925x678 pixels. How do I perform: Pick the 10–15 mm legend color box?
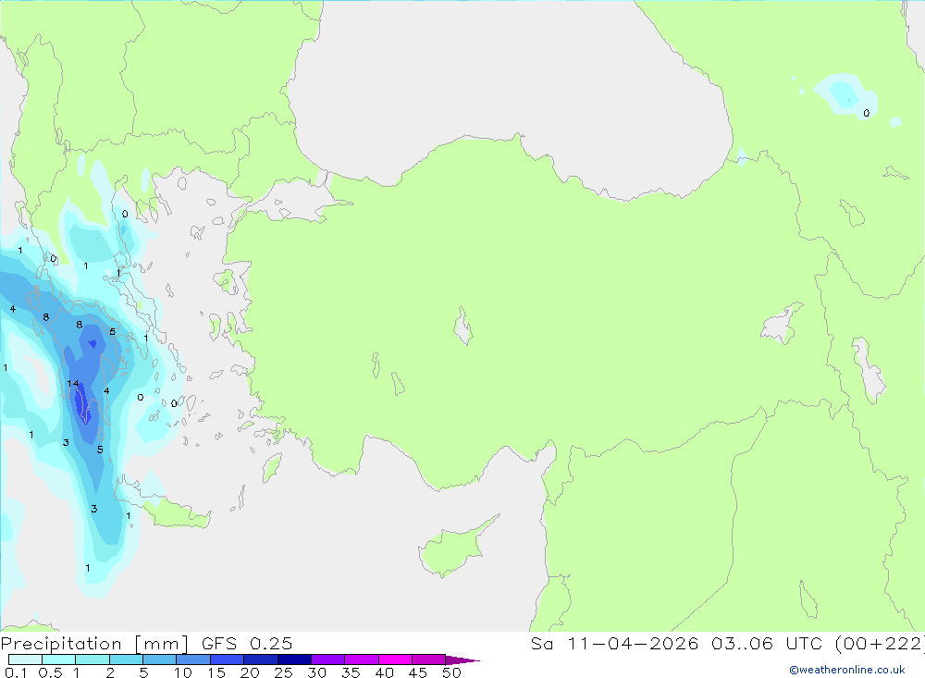pos(193,660)
